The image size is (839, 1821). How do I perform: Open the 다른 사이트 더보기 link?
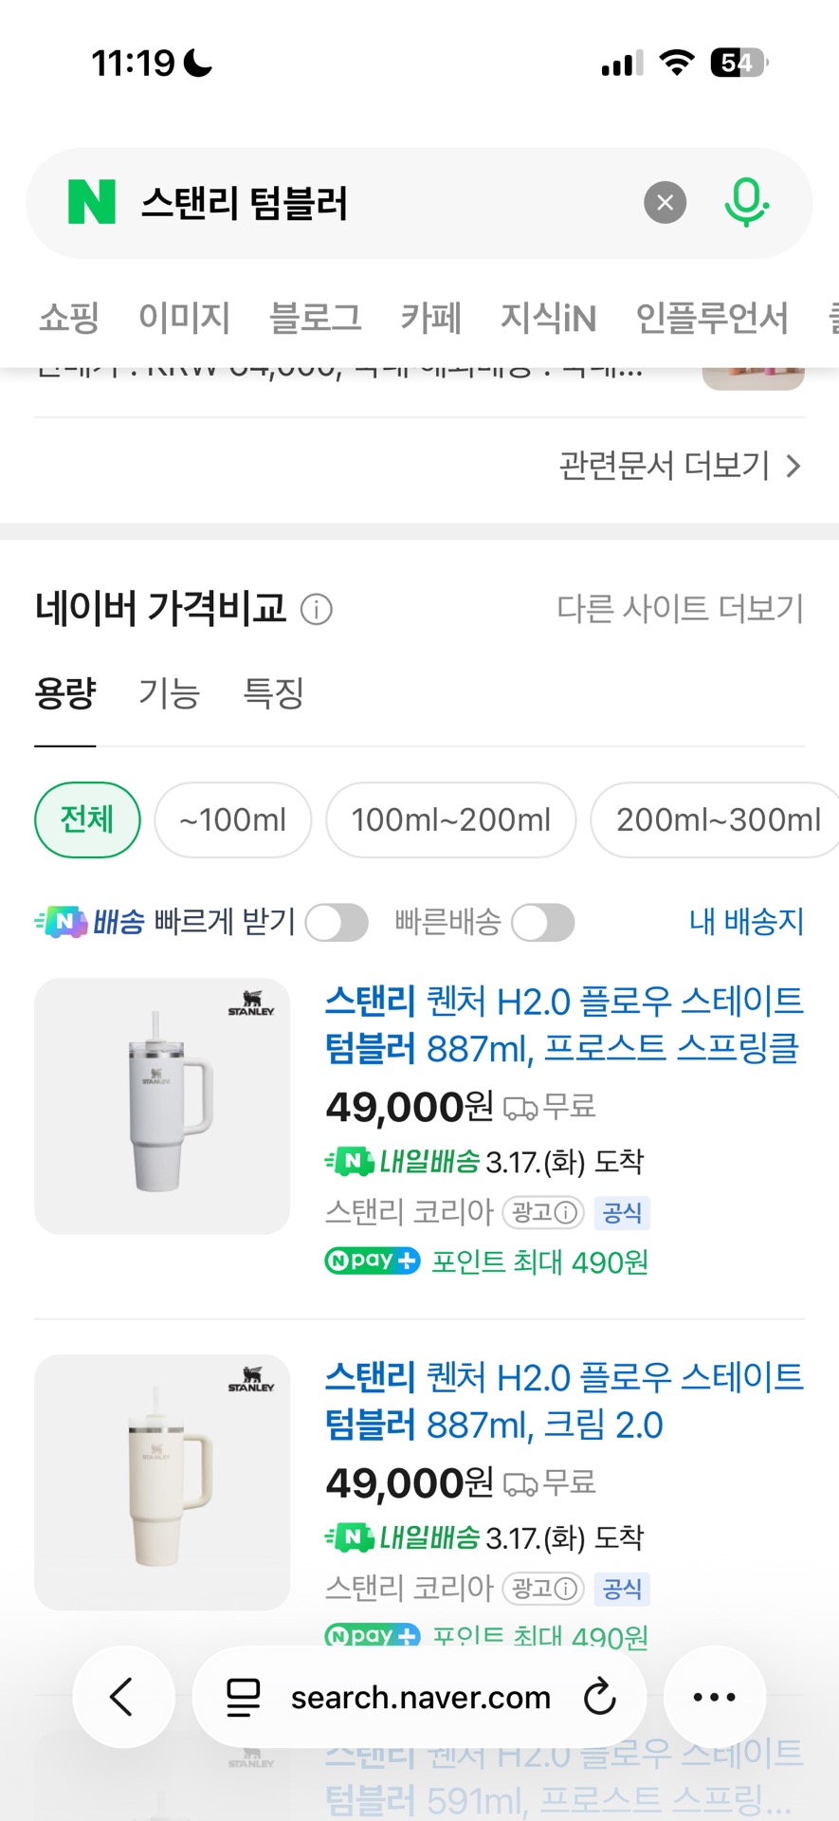pyautogui.click(x=680, y=608)
